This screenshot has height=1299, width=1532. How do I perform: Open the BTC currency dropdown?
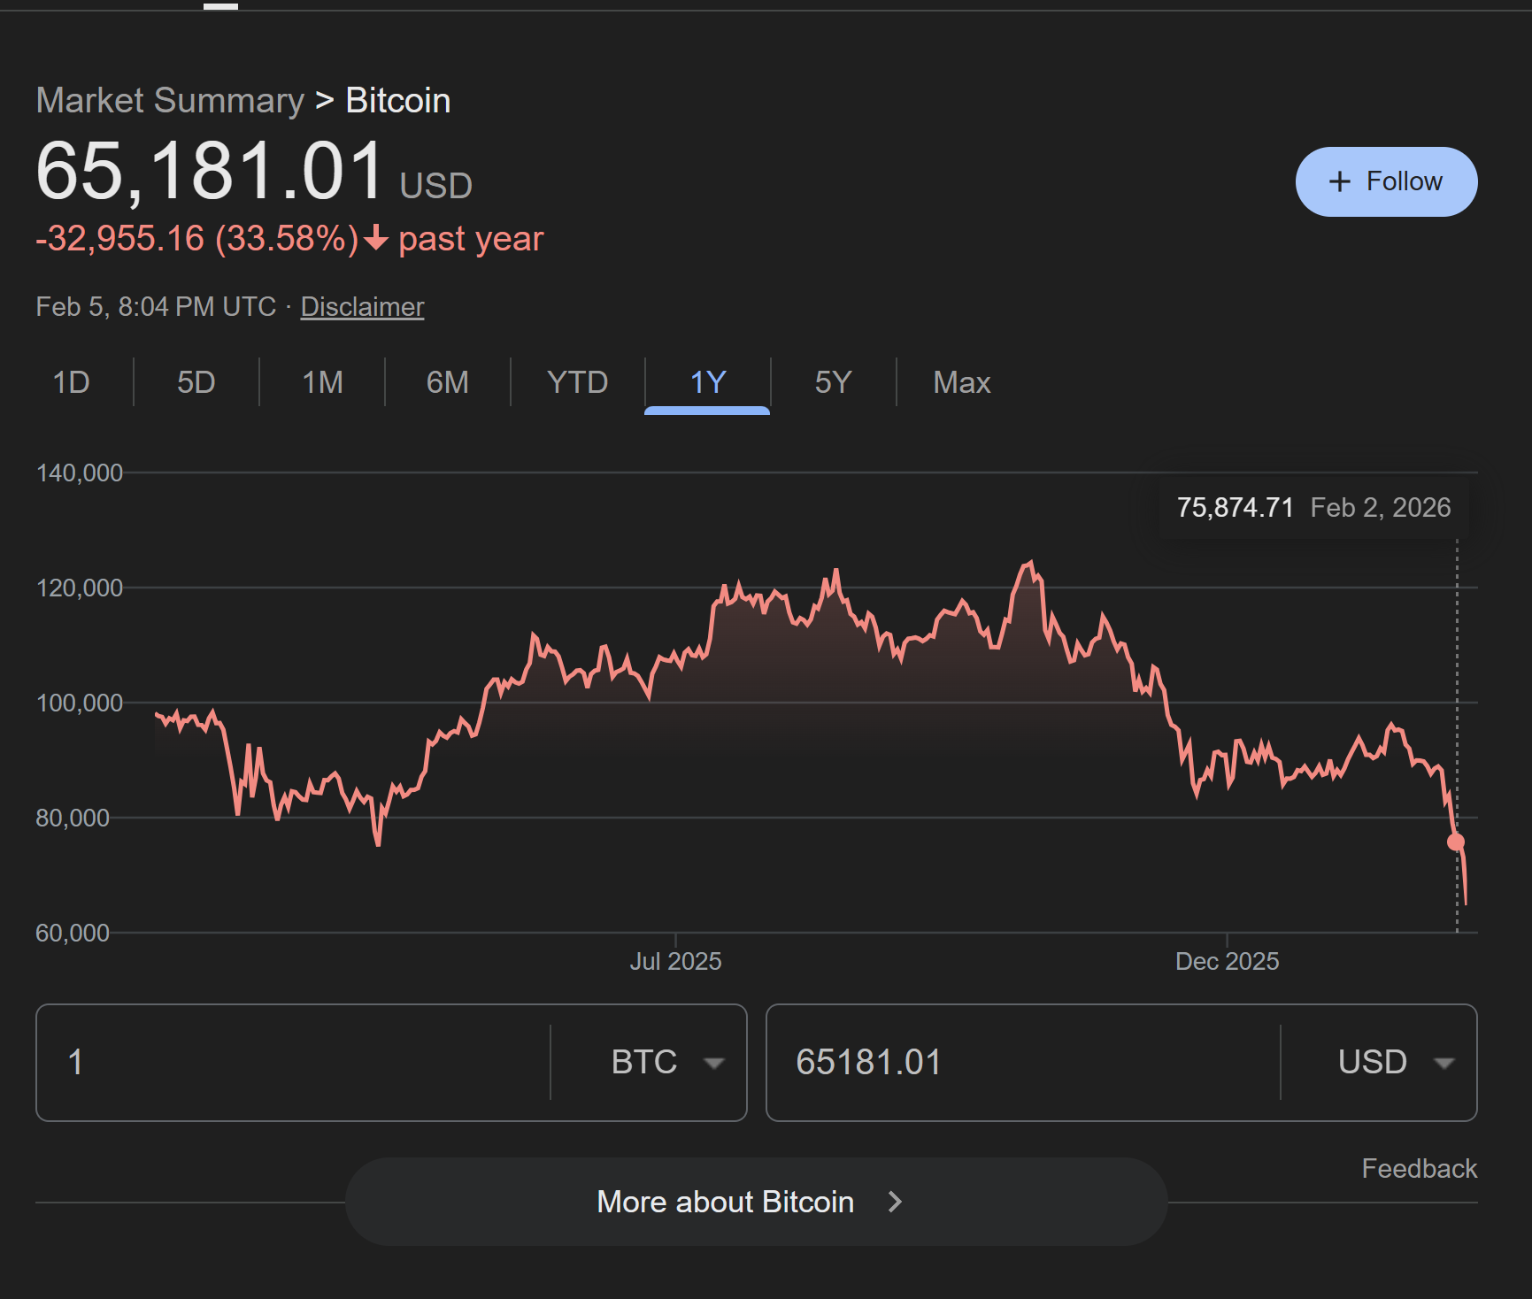click(x=667, y=1062)
